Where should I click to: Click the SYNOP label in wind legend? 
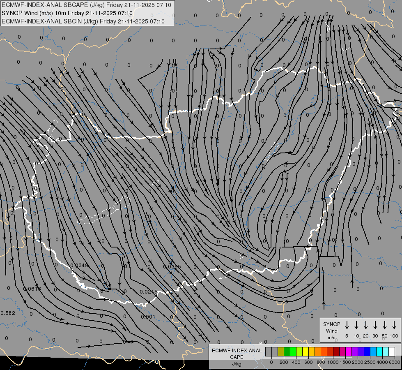pos(331,324)
